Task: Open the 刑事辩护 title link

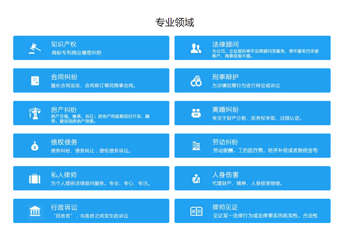Action: [225, 77]
